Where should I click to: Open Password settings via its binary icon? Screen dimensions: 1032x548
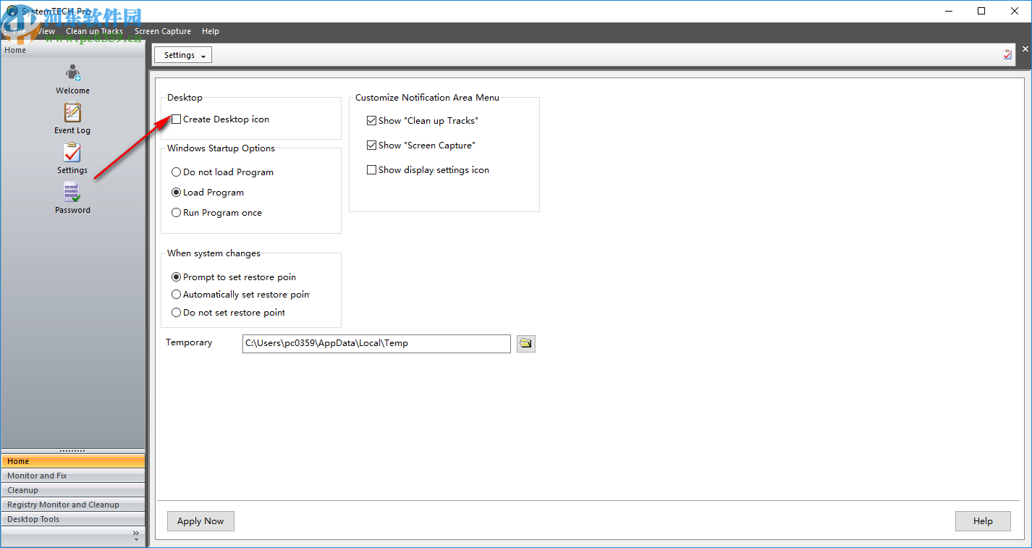coord(72,193)
